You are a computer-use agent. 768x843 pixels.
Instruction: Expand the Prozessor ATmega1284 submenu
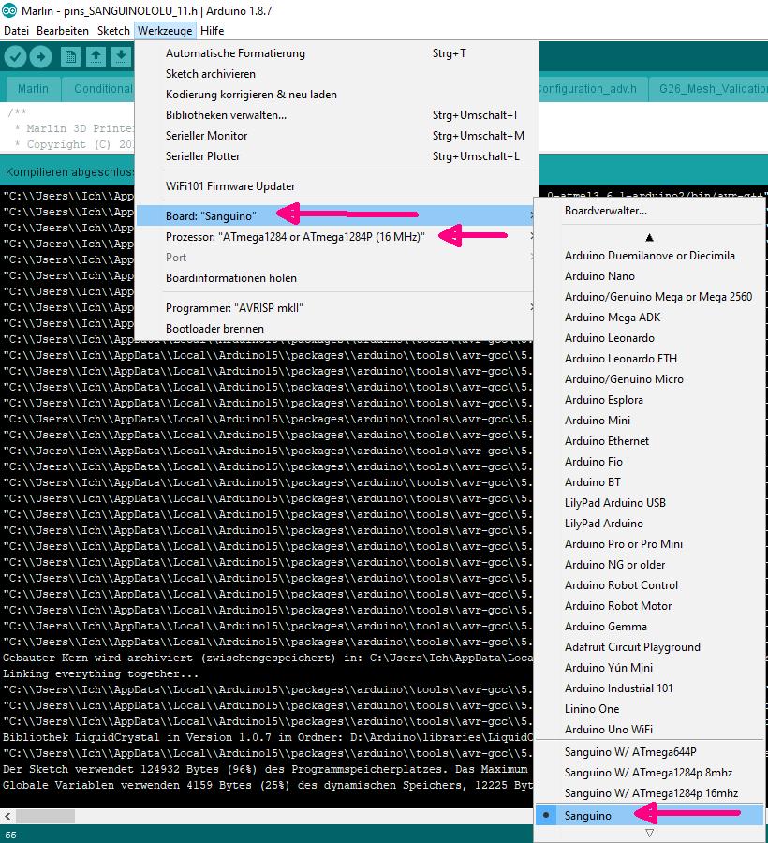click(335, 237)
